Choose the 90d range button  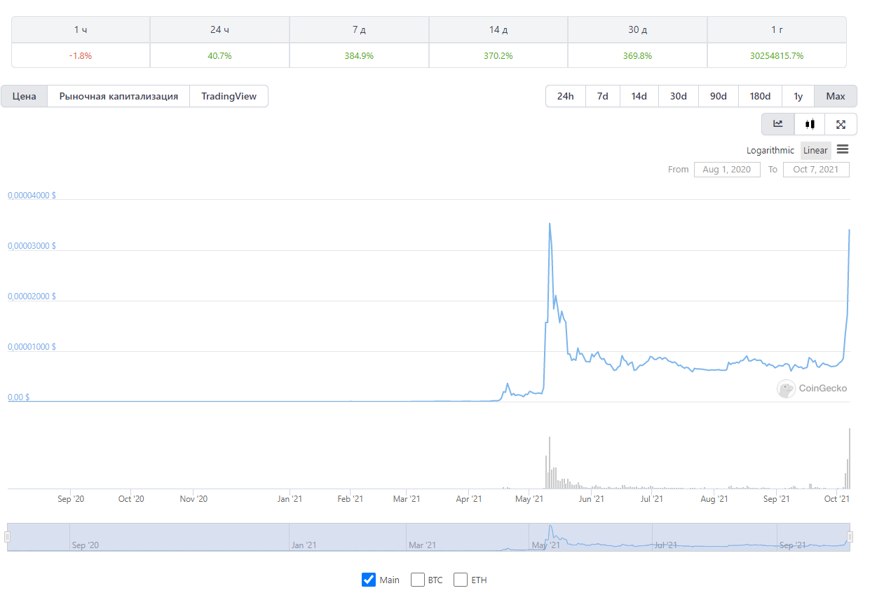718,96
